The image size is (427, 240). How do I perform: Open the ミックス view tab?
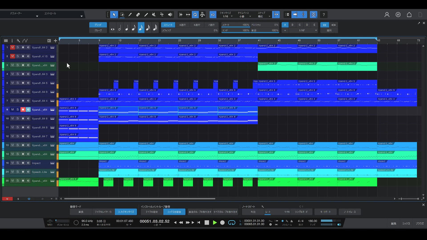point(406,223)
